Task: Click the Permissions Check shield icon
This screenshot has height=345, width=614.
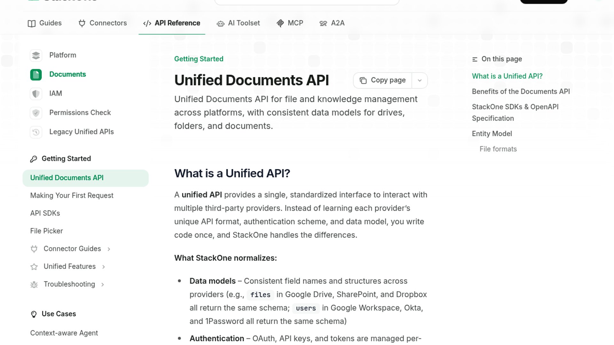Action: (36, 113)
